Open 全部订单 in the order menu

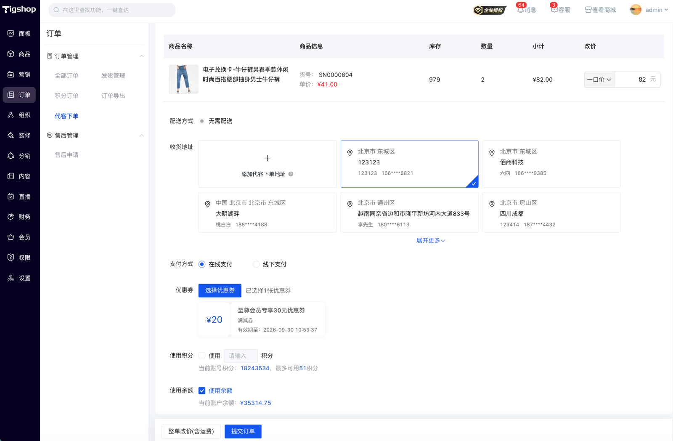pyautogui.click(x=66, y=76)
